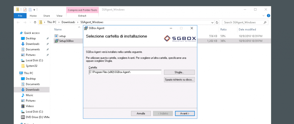Screen dimensions: 294x124
Task: Click SGAgent_Windows in the address breadcrumb
Action: click(92, 22)
